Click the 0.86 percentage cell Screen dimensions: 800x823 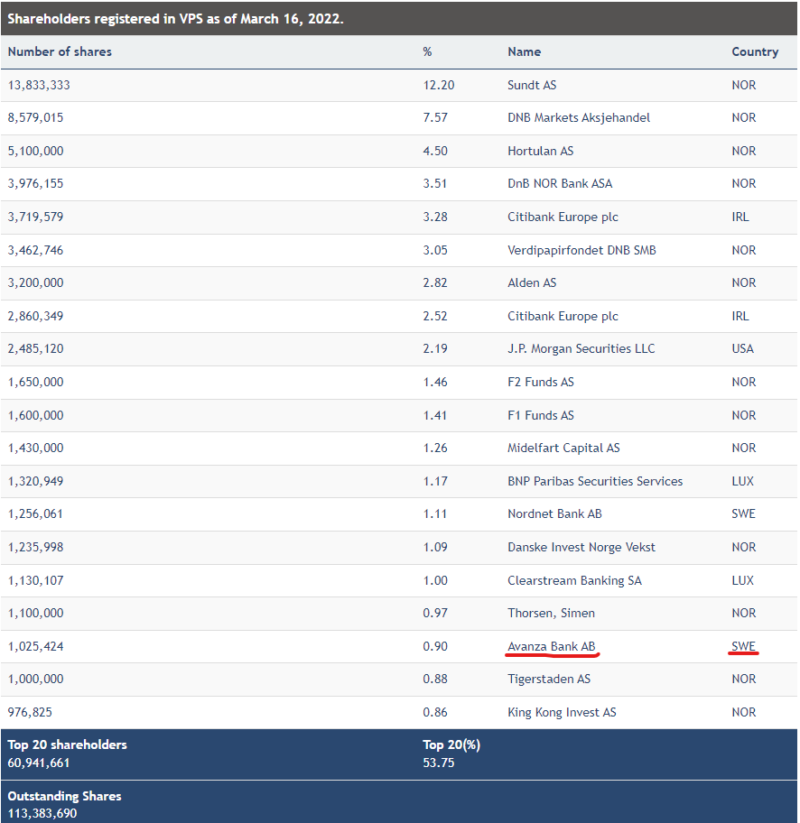click(x=435, y=712)
